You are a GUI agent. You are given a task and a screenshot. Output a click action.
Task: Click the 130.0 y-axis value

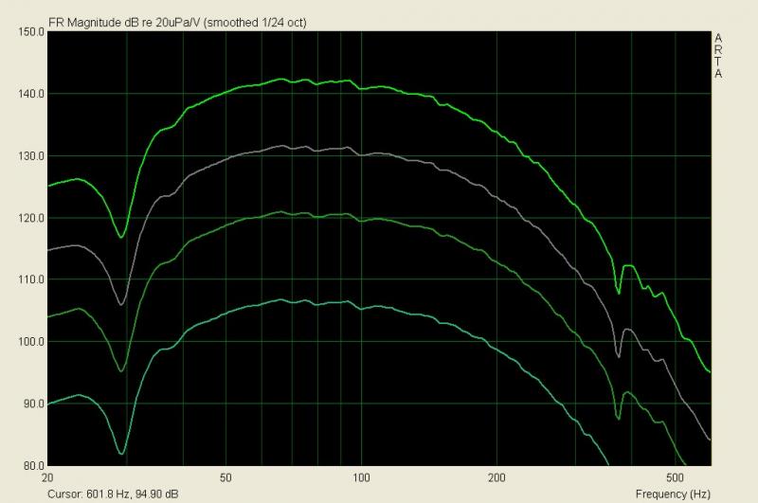31,156
